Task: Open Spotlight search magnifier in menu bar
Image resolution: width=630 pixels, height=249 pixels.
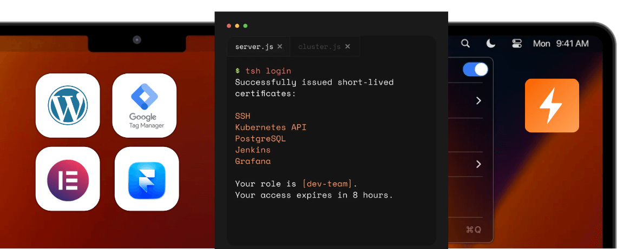Action: point(465,44)
